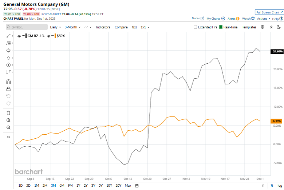Viewport: 284px width, 190px height.
Task: Open the Notes editor icon
Action: (x=202, y=18)
